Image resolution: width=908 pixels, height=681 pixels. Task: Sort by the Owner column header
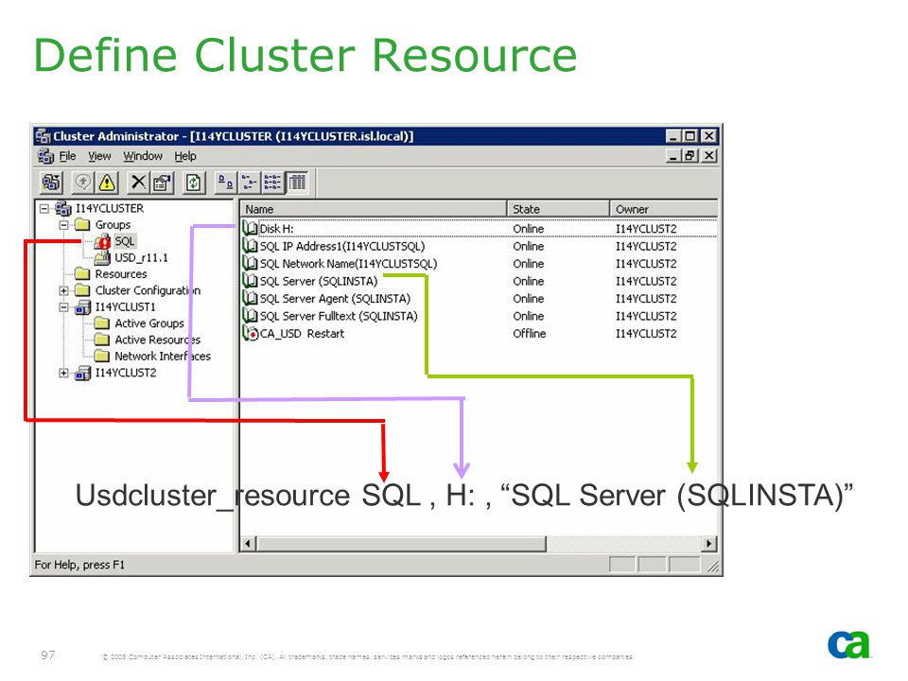point(664,209)
